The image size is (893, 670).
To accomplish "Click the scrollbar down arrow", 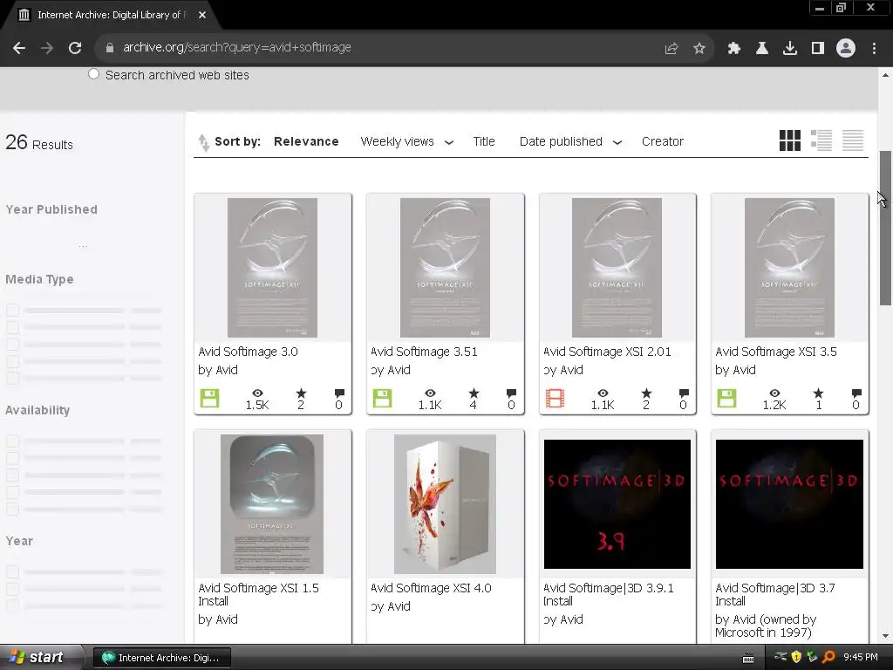I will pyautogui.click(x=884, y=636).
